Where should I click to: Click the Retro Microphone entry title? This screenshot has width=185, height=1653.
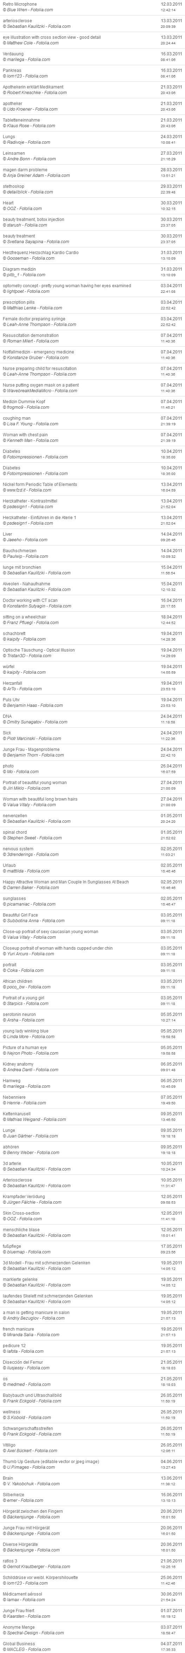20,5
